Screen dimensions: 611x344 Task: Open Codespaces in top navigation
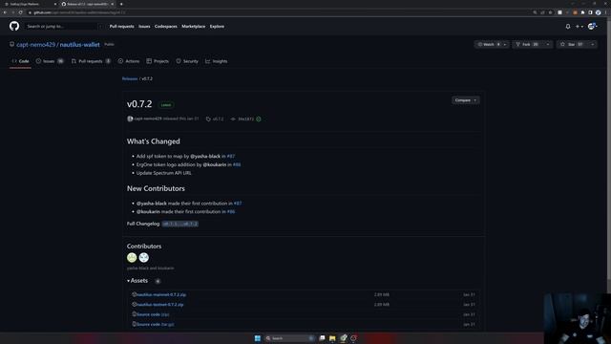pyautogui.click(x=165, y=26)
